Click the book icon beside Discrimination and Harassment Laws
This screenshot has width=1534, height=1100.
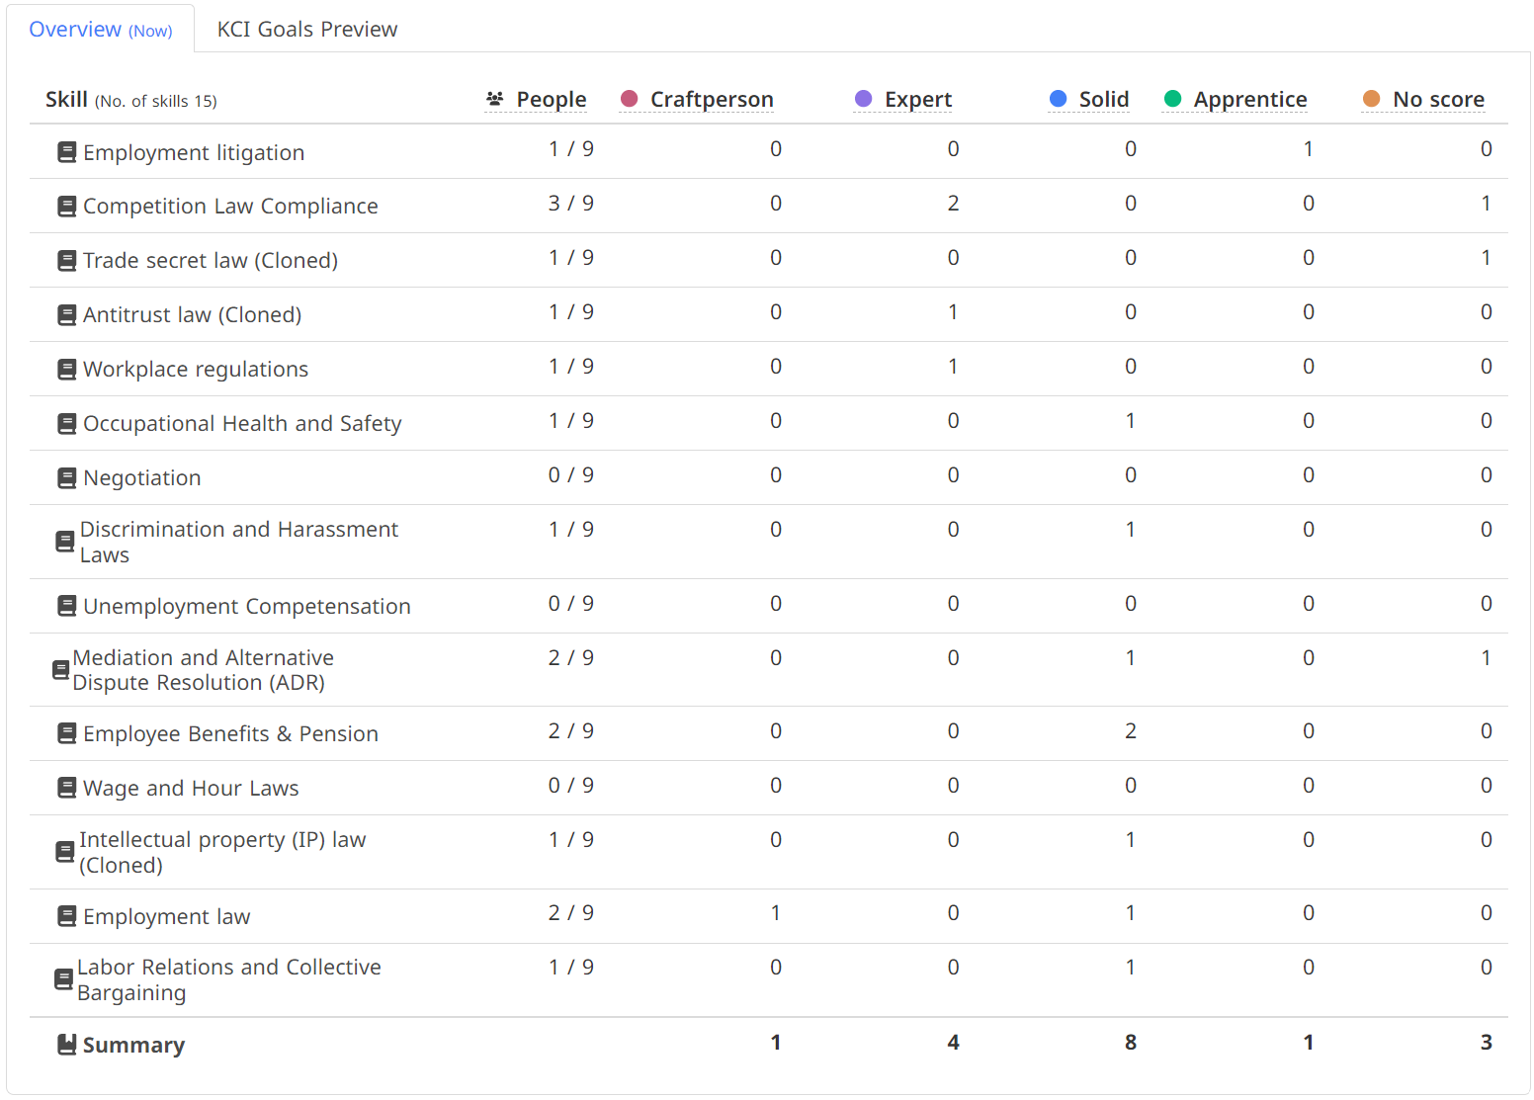(x=64, y=542)
